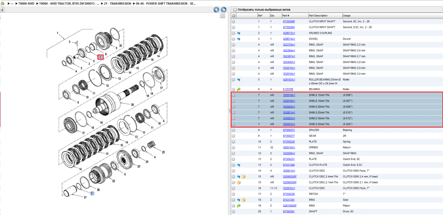The height and width of the screenshot is (215, 443).
Task: Enable the 'Отобразить только выбранные метки' checkbox
Action: point(234,10)
